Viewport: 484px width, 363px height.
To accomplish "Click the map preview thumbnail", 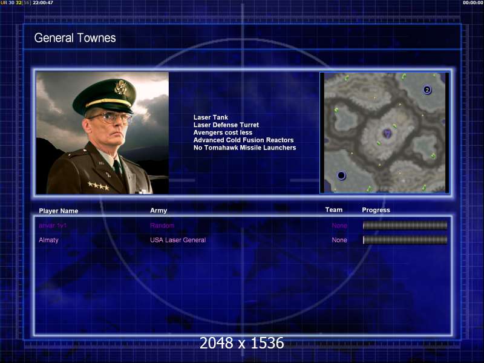I will [385, 132].
